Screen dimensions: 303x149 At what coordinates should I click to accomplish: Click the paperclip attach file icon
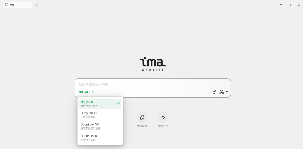click(x=214, y=92)
